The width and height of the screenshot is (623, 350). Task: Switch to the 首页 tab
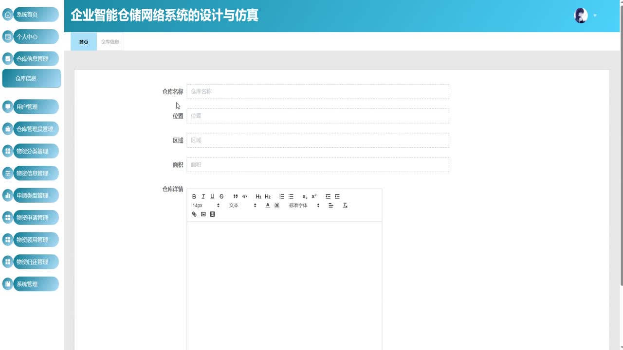click(84, 42)
